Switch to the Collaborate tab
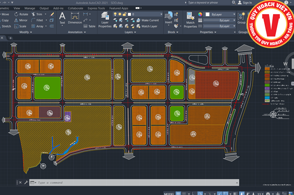The image size is (294, 195). (75, 8)
